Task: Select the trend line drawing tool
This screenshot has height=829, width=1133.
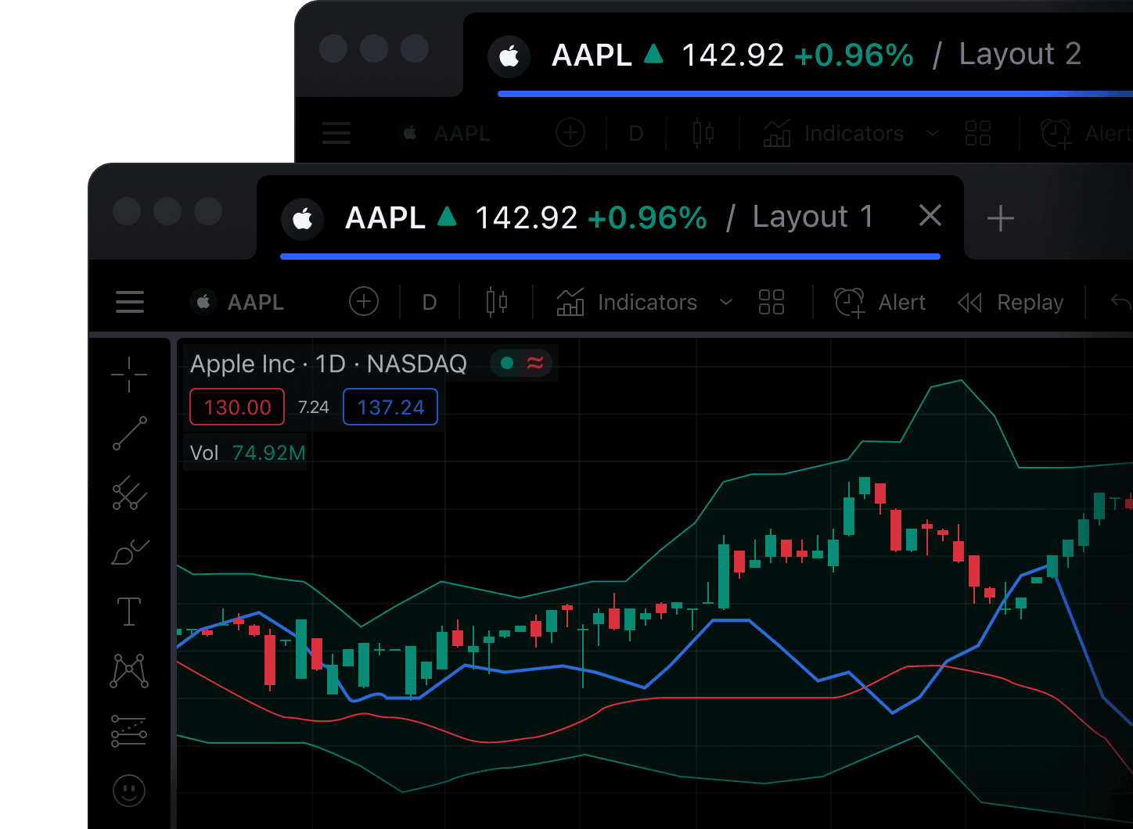Action: coord(129,433)
